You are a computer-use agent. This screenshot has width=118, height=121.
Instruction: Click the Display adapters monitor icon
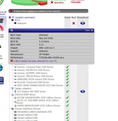12,88
